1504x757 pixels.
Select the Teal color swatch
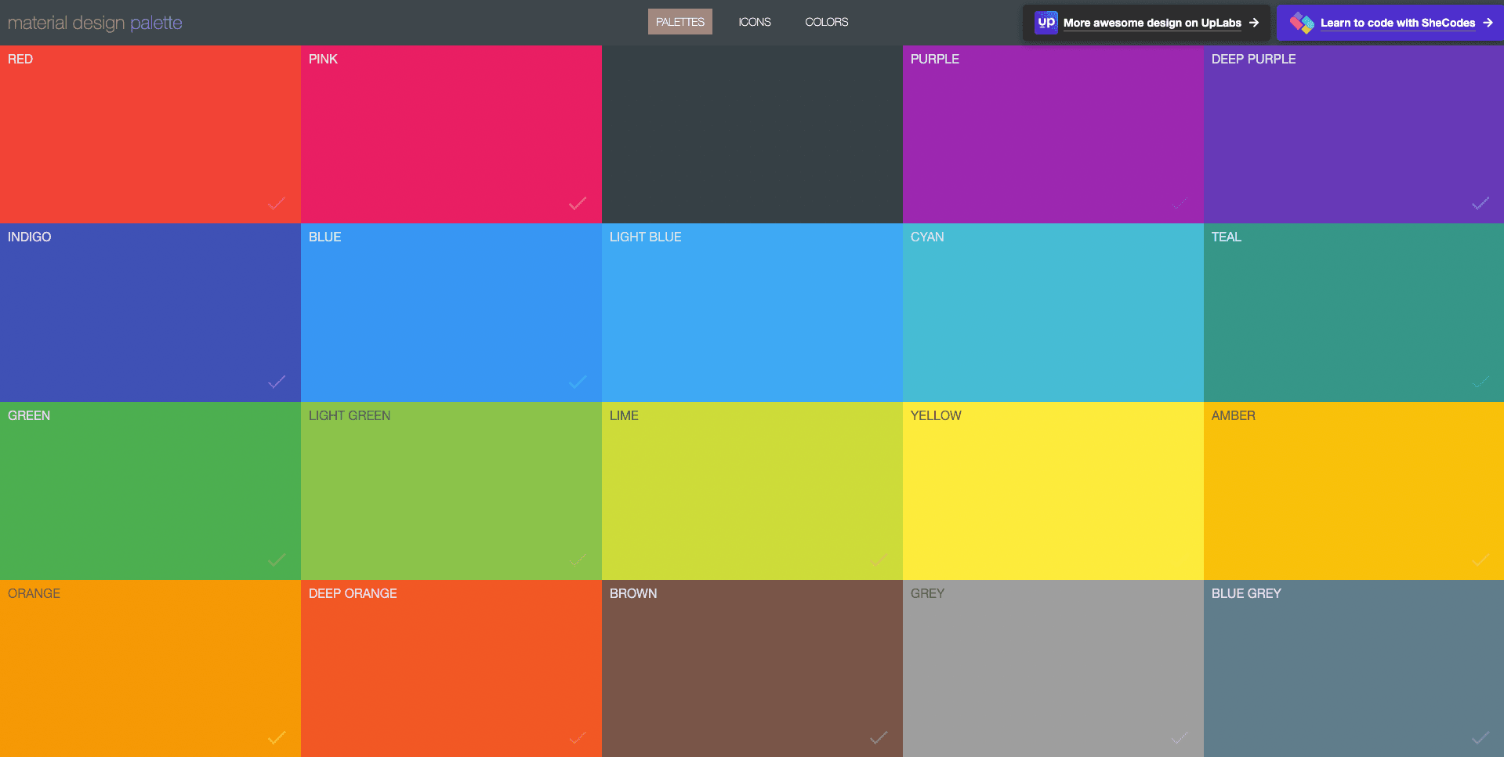[x=1354, y=313]
